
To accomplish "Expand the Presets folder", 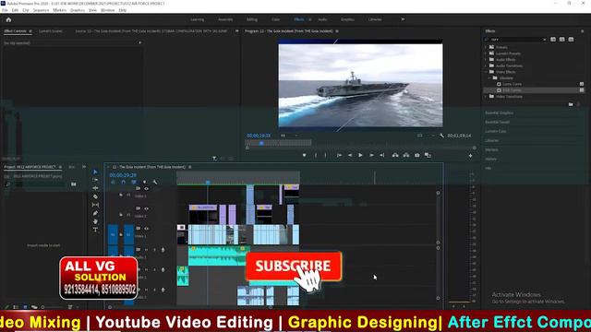I will point(486,47).
